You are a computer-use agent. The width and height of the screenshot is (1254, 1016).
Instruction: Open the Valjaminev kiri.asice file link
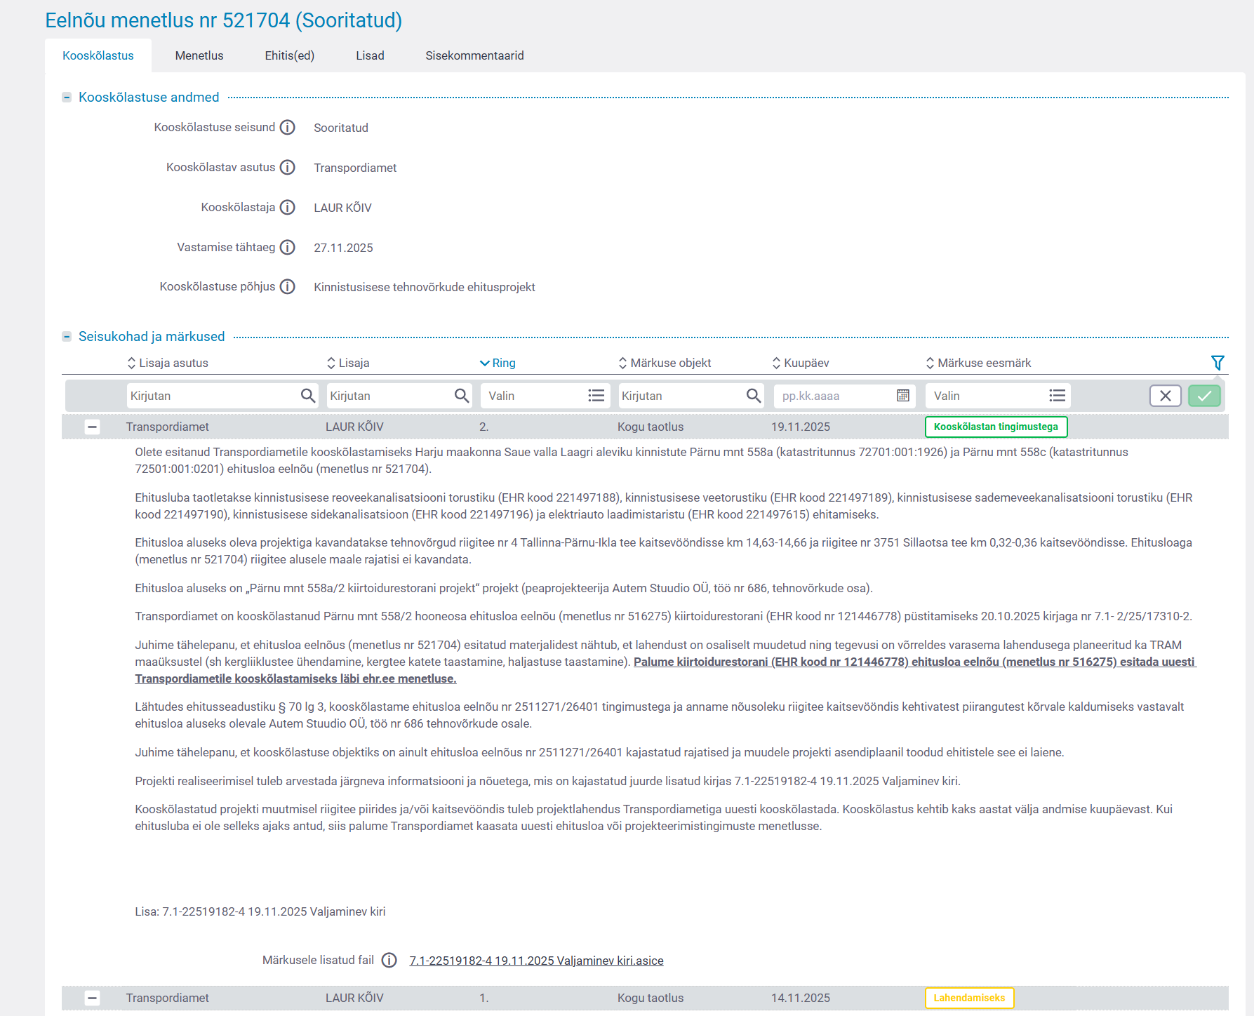pyautogui.click(x=536, y=961)
